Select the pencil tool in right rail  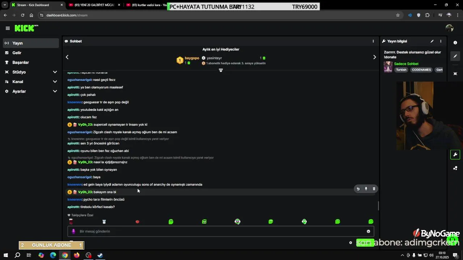(455, 56)
